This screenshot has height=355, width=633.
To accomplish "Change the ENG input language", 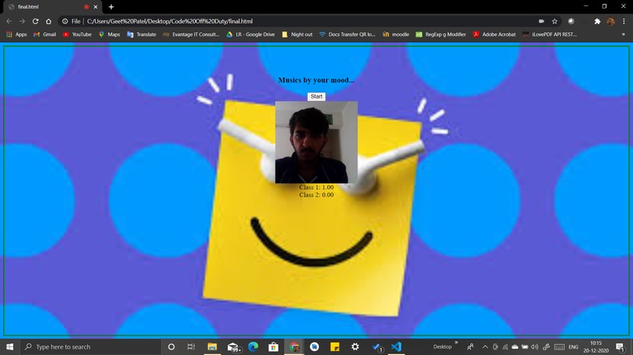I will coord(573,347).
